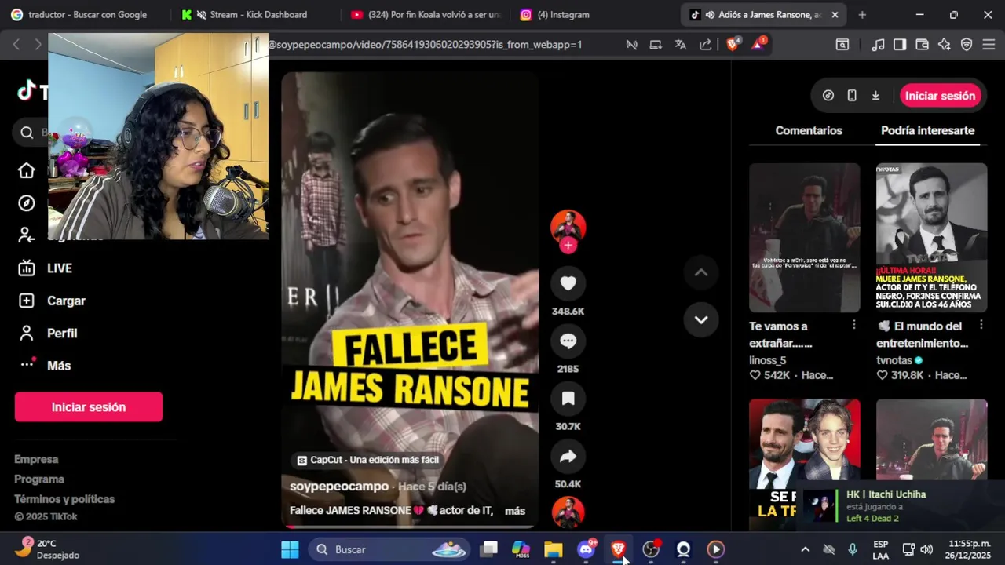This screenshot has width=1005, height=565.
Task: Open the linoss_5 creator link
Action: pyautogui.click(x=768, y=360)
